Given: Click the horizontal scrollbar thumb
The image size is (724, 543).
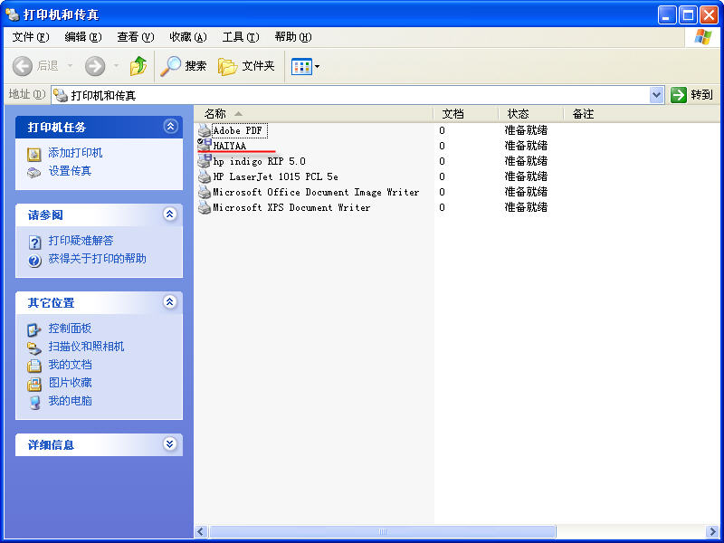Looking at the screenshot, I should coord(382,531).
